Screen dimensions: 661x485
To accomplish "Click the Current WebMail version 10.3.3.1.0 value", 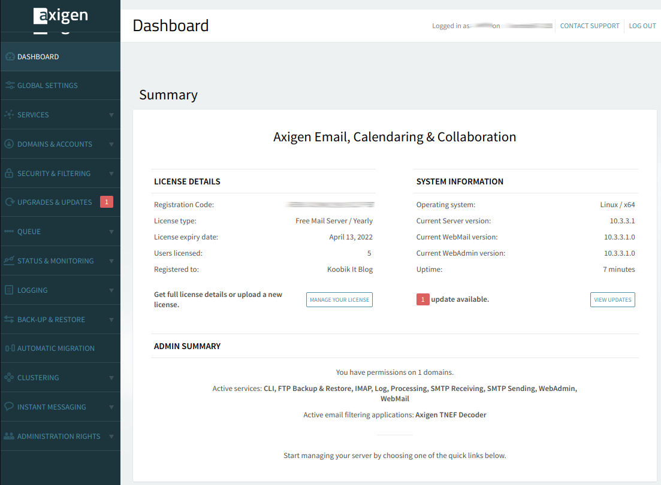I will (619, 237).
